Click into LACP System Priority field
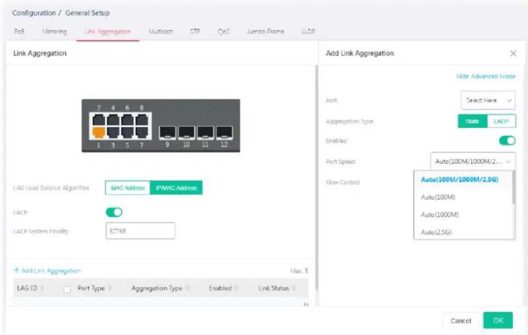528x335 pixels. point(140,231)
